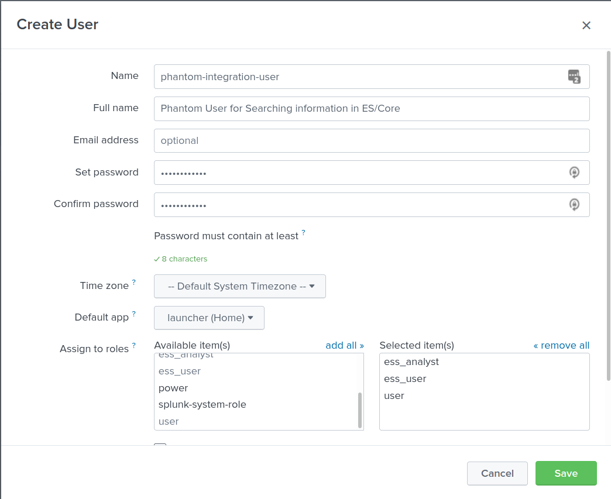Open help for password requirements
Screen dimensions: 611x499
pyautogui.click(x=304, y=232)
